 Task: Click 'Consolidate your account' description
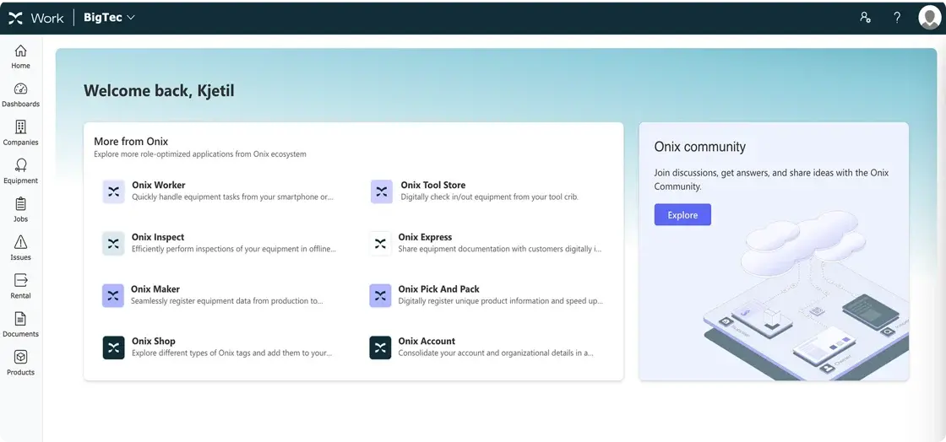[x=495, y=353]
